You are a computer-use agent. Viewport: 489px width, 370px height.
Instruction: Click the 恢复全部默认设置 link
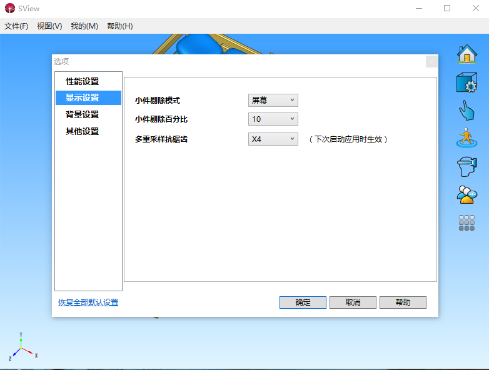tap(88, 302)
